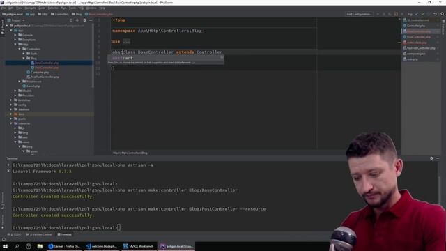Expand the folded use statement

tap(127, 42)
